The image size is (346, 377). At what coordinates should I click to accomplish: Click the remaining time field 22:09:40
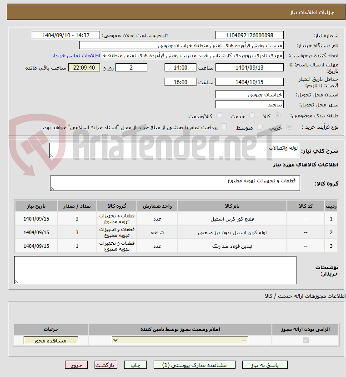tap(84, 68)
